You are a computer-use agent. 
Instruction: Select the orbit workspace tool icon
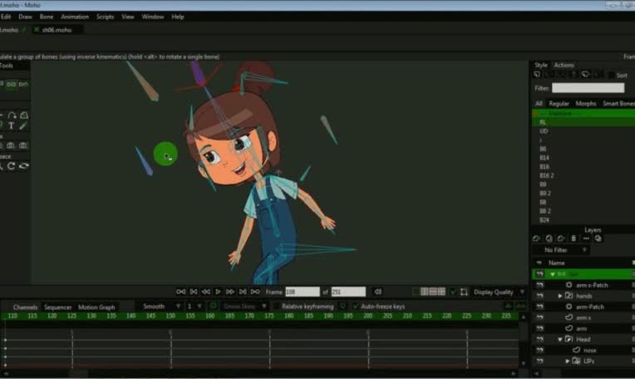[23, 166]
